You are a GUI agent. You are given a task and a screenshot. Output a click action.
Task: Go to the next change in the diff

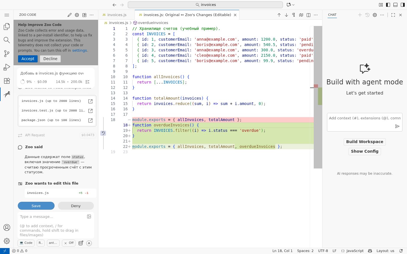click(x=286, y=15)
